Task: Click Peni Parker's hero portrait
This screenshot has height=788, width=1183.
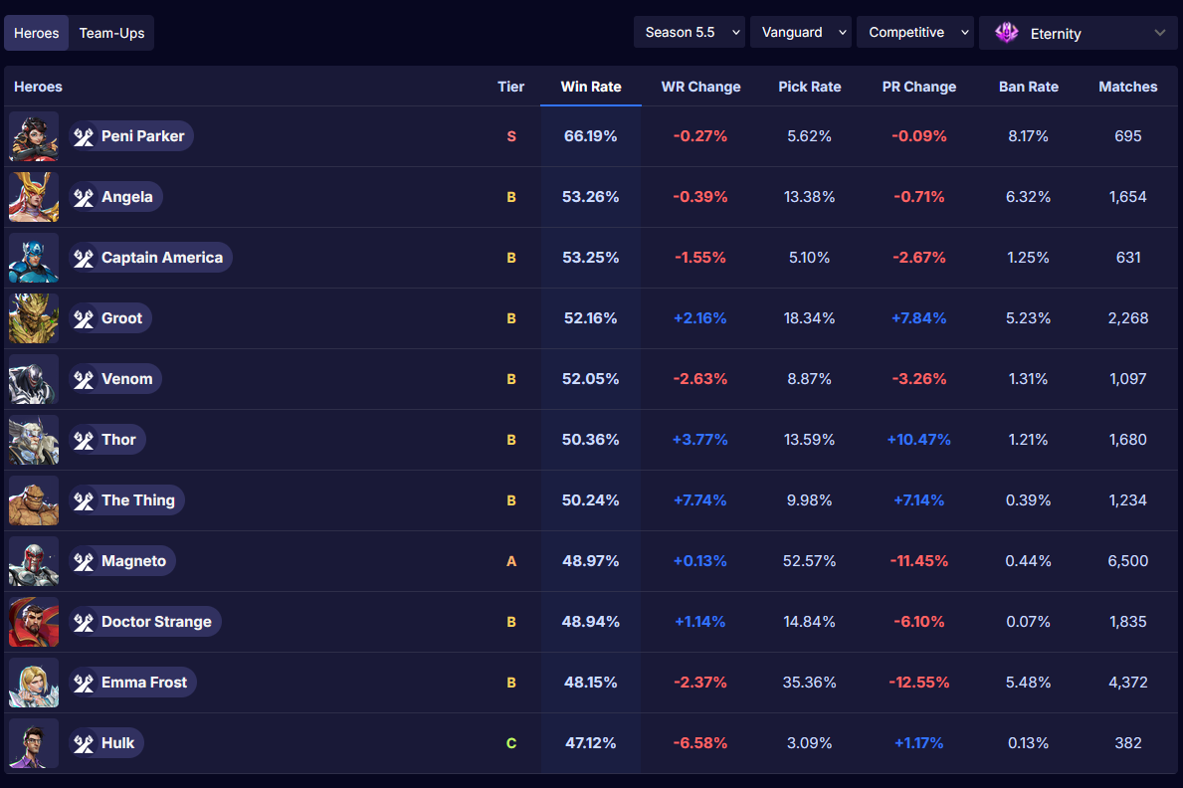Action: 33,136
